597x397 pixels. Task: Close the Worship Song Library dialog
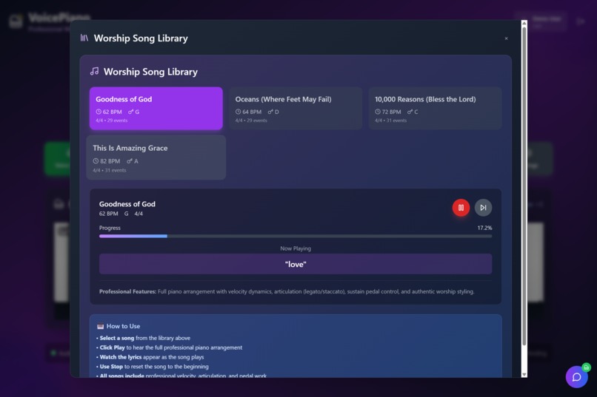tap(506, 38)
